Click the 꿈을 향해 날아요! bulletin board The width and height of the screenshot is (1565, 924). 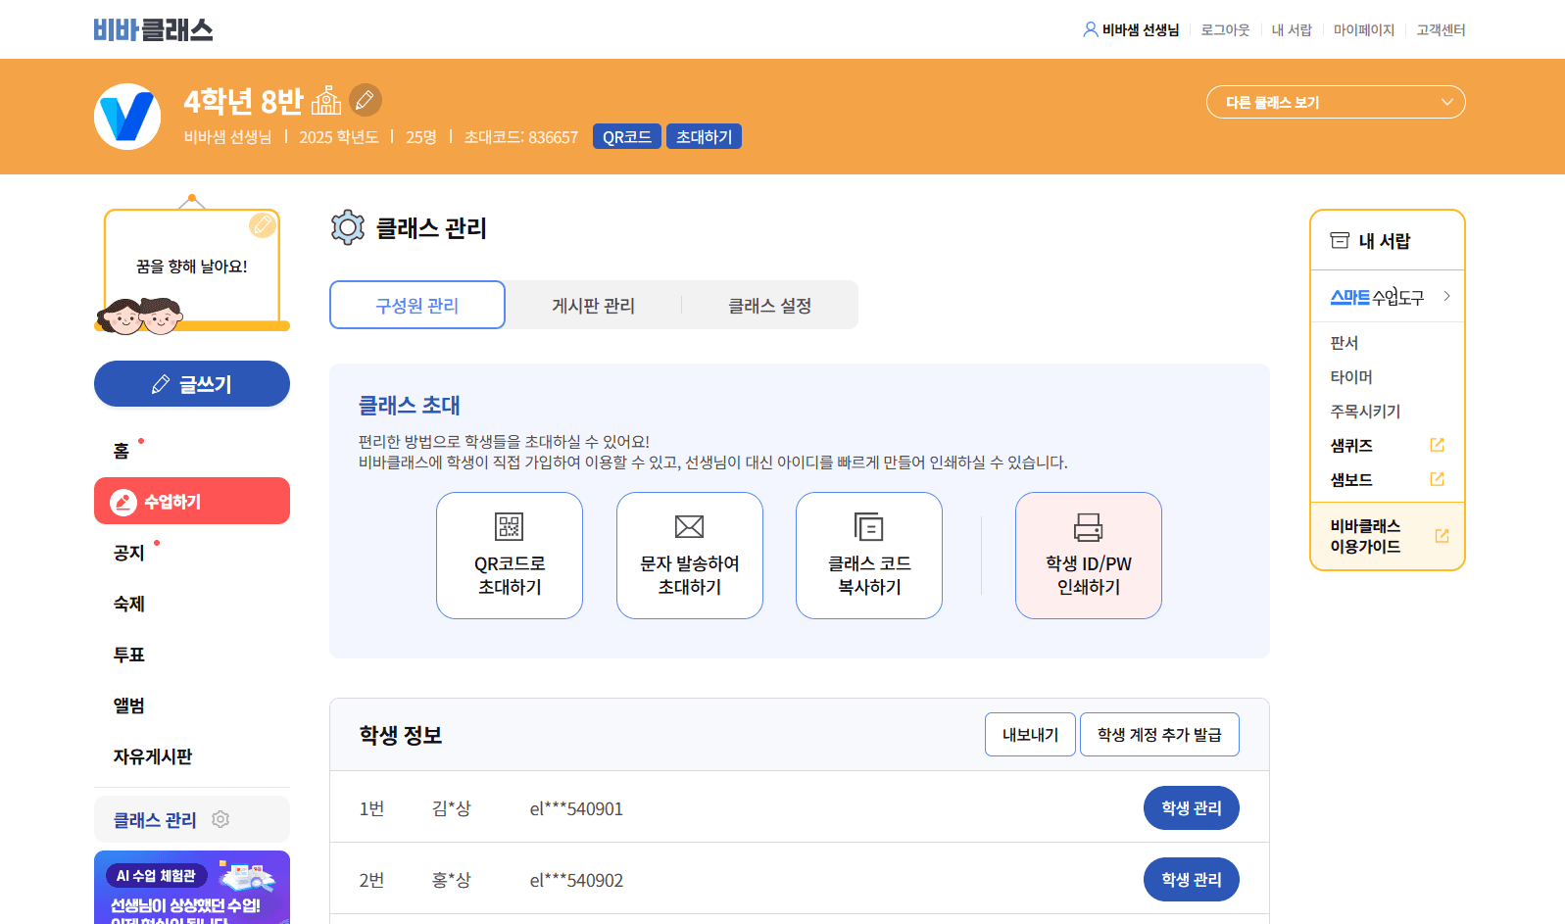192,266
